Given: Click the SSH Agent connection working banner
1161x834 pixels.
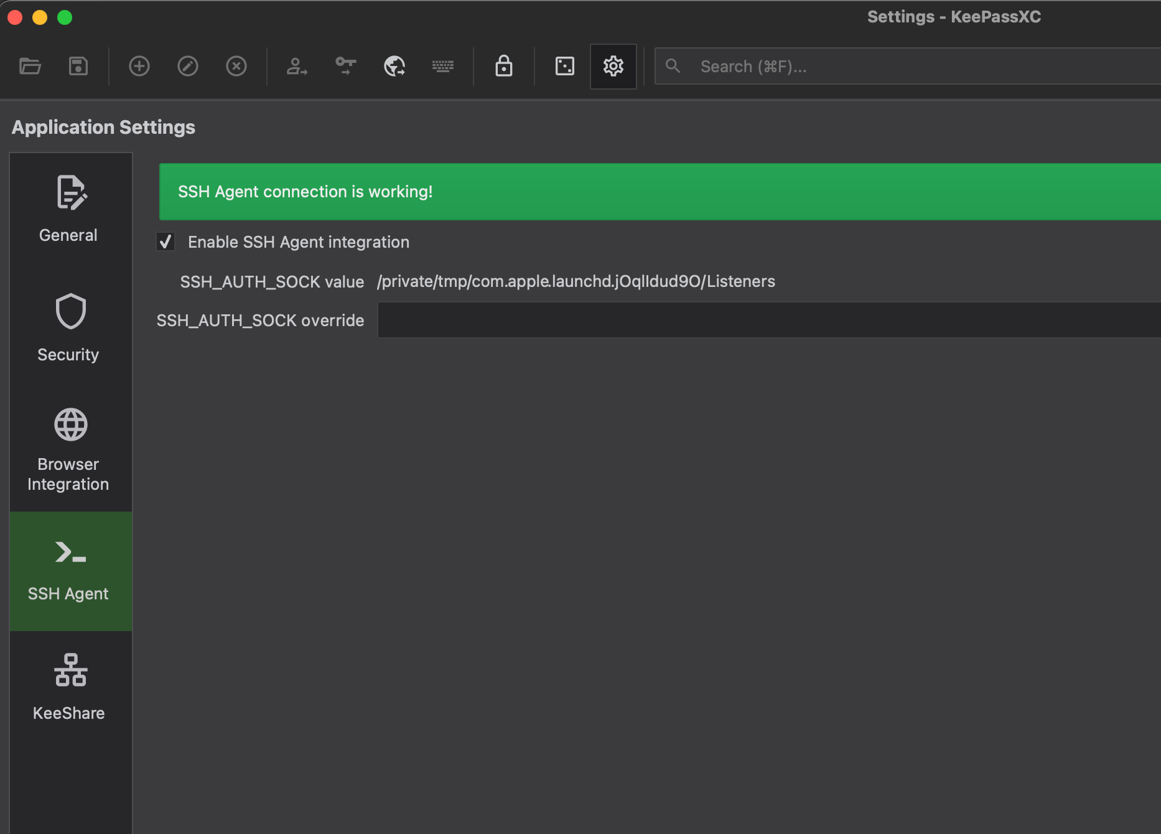Looking at the screenshot, I should [660, 192].
